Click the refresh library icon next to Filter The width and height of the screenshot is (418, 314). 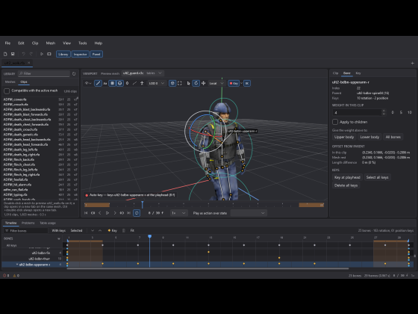pos(74,73)
